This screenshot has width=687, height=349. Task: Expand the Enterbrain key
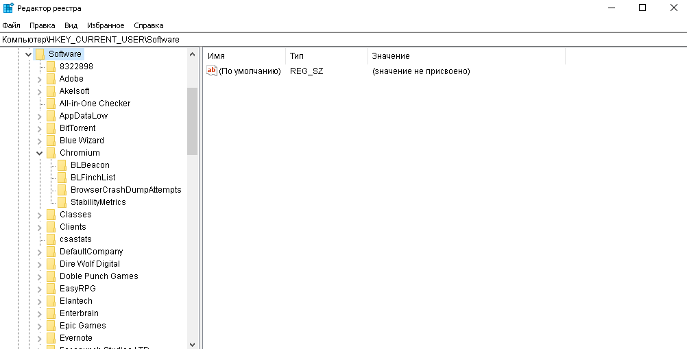[x=40, y=314]
